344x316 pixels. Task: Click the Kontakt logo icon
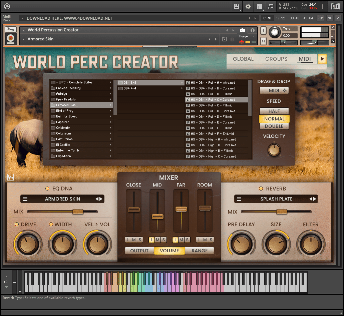(7, 7)
